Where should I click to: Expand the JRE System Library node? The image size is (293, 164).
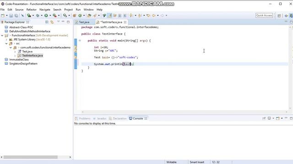tap(6, 40)
